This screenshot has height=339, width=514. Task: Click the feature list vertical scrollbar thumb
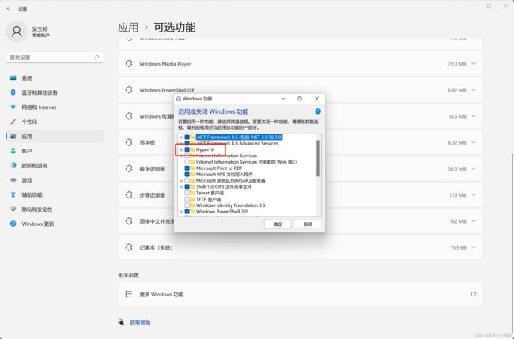pos(318,158)
